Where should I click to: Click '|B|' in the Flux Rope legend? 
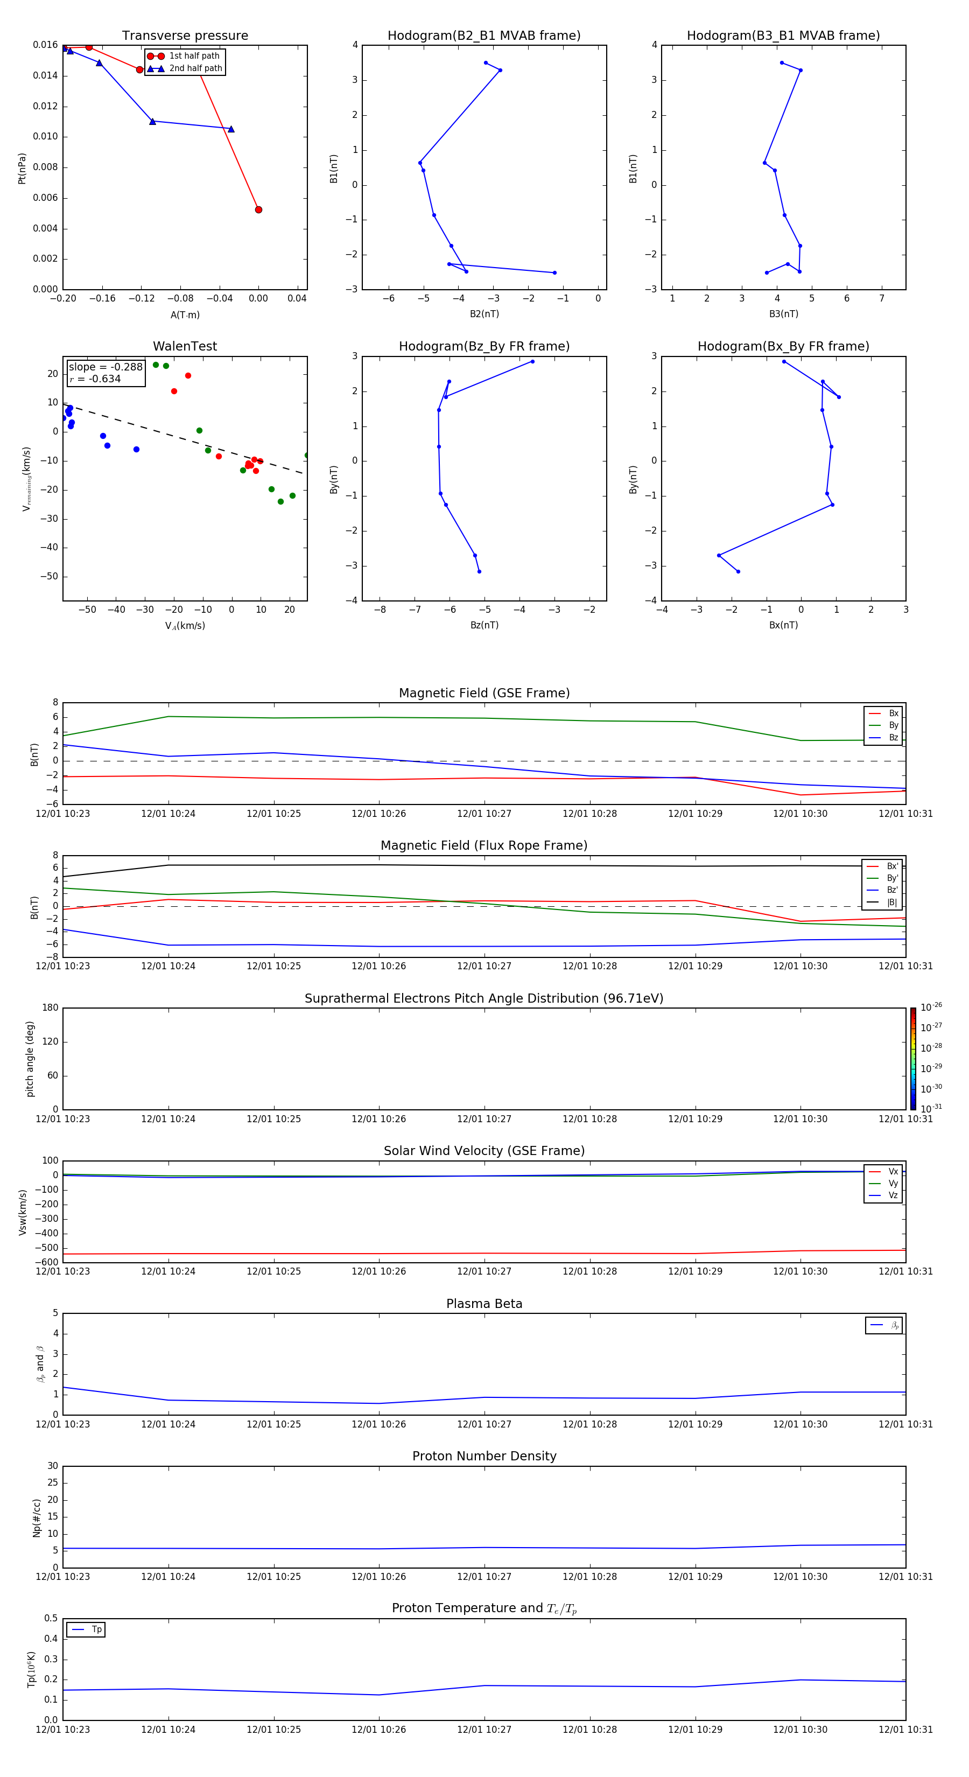pyautogui.click(x=882, y=903)
